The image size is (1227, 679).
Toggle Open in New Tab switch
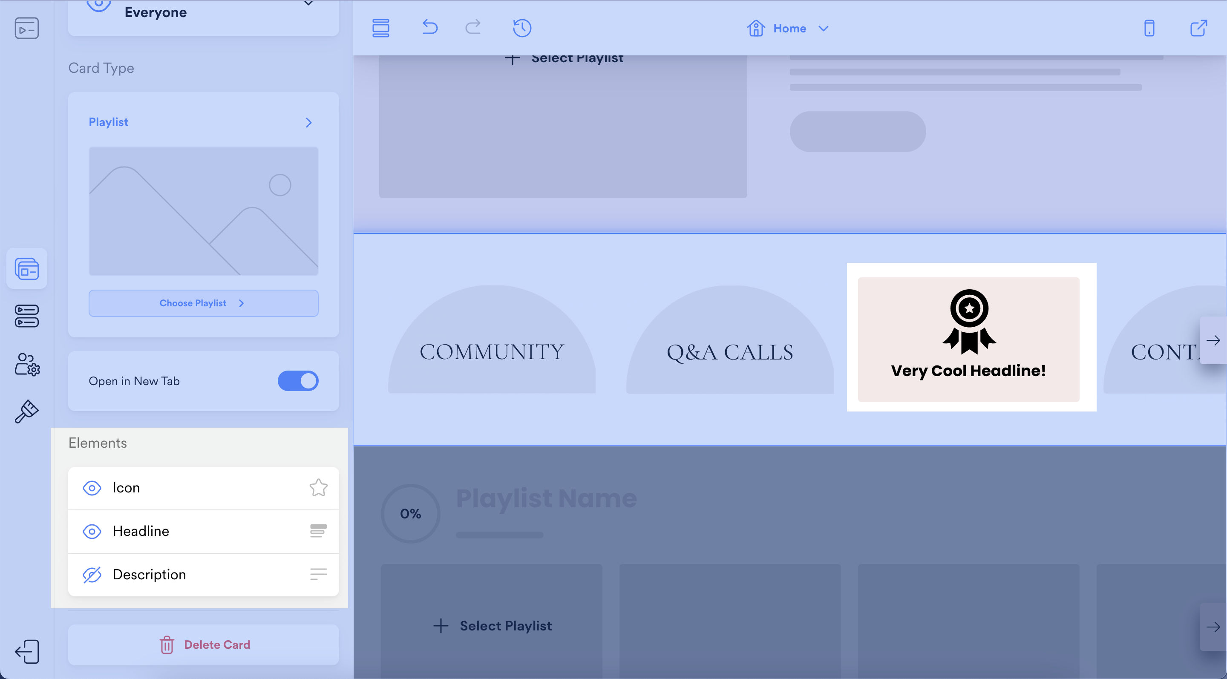[298, 381]
